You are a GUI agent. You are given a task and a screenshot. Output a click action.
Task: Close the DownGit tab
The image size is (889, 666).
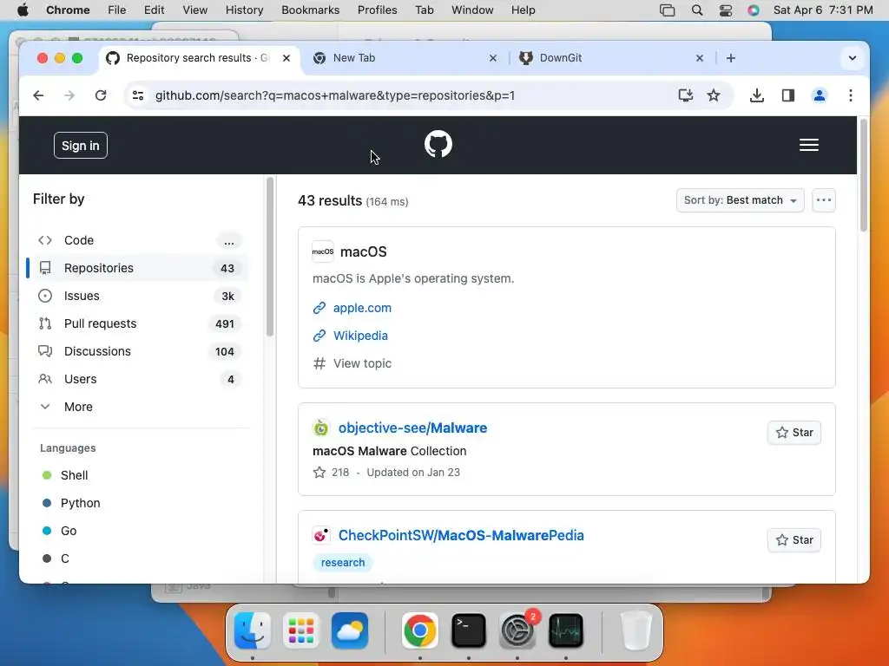click(x=699, y=58)
